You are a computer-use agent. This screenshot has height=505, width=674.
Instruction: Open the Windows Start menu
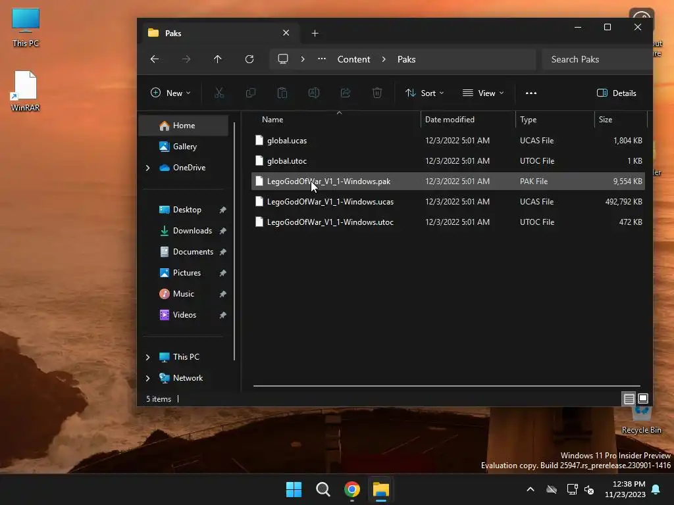point(294,489)
